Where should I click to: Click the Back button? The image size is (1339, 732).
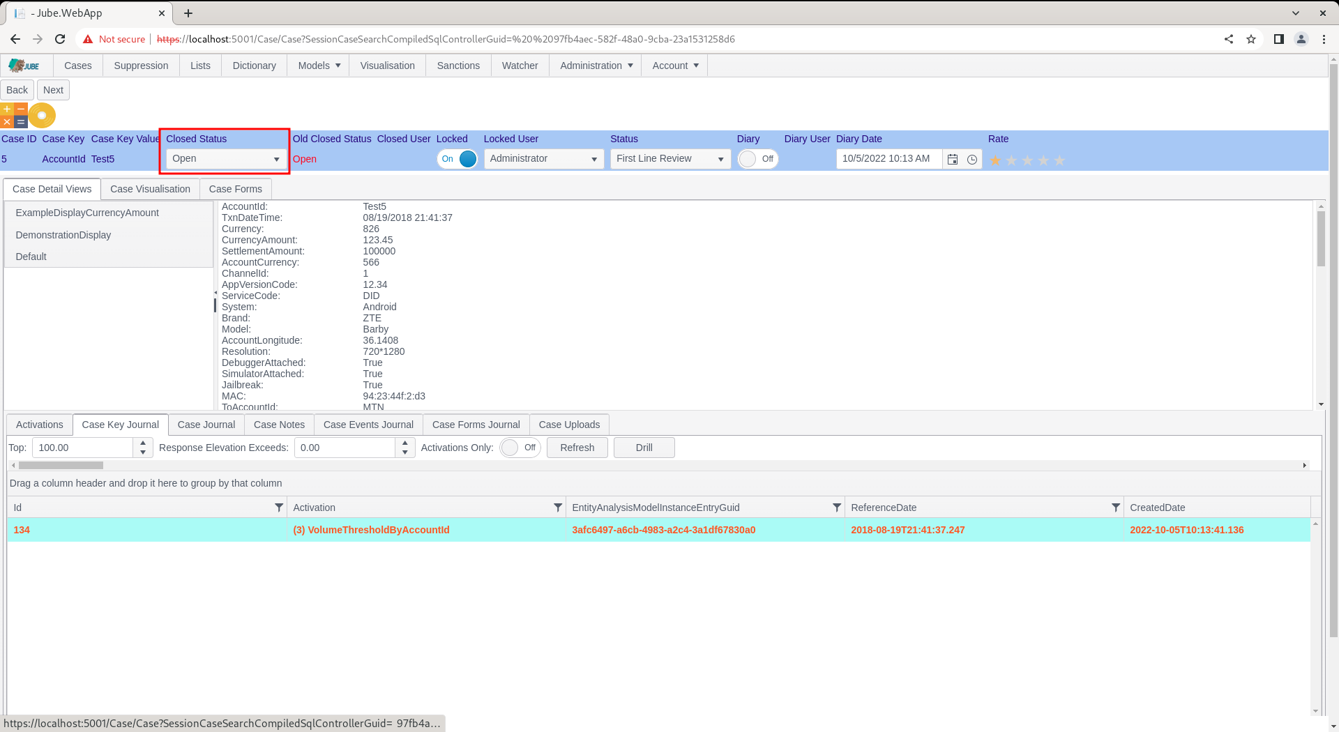(x=17, y=90)
